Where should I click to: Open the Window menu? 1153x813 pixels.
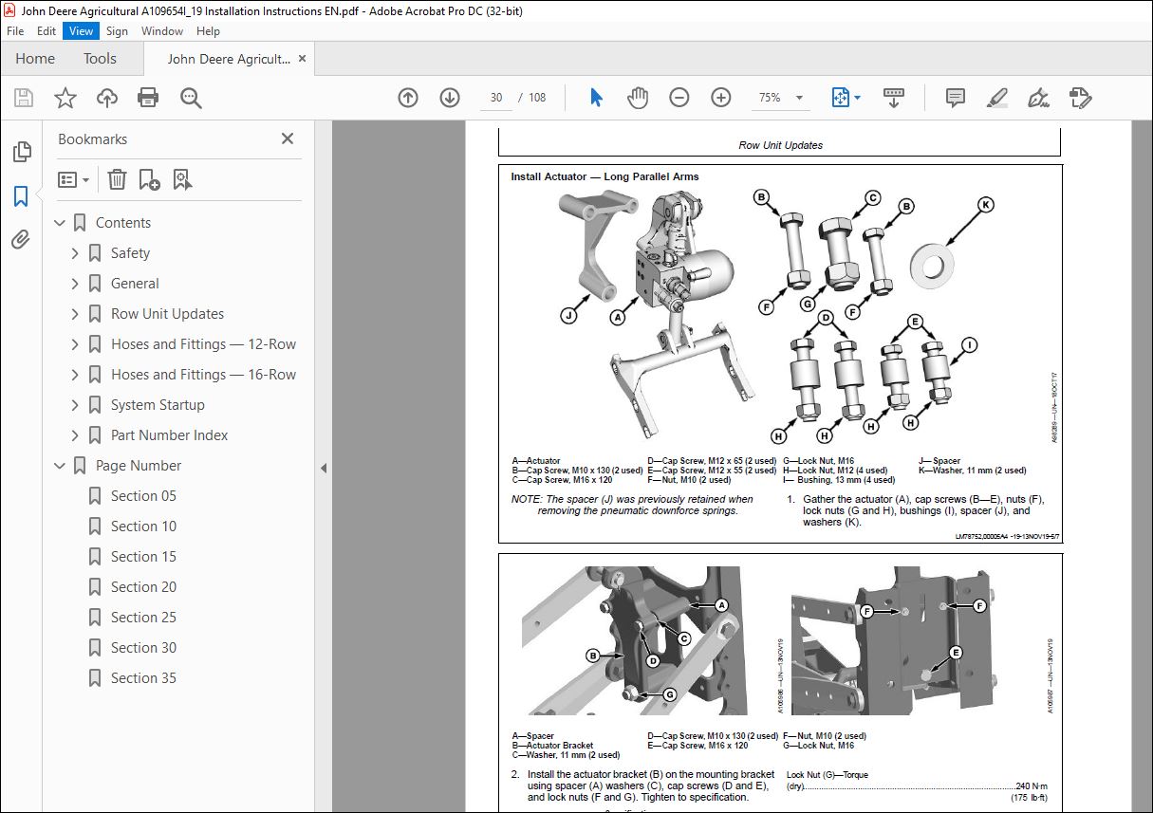(162, 31)
